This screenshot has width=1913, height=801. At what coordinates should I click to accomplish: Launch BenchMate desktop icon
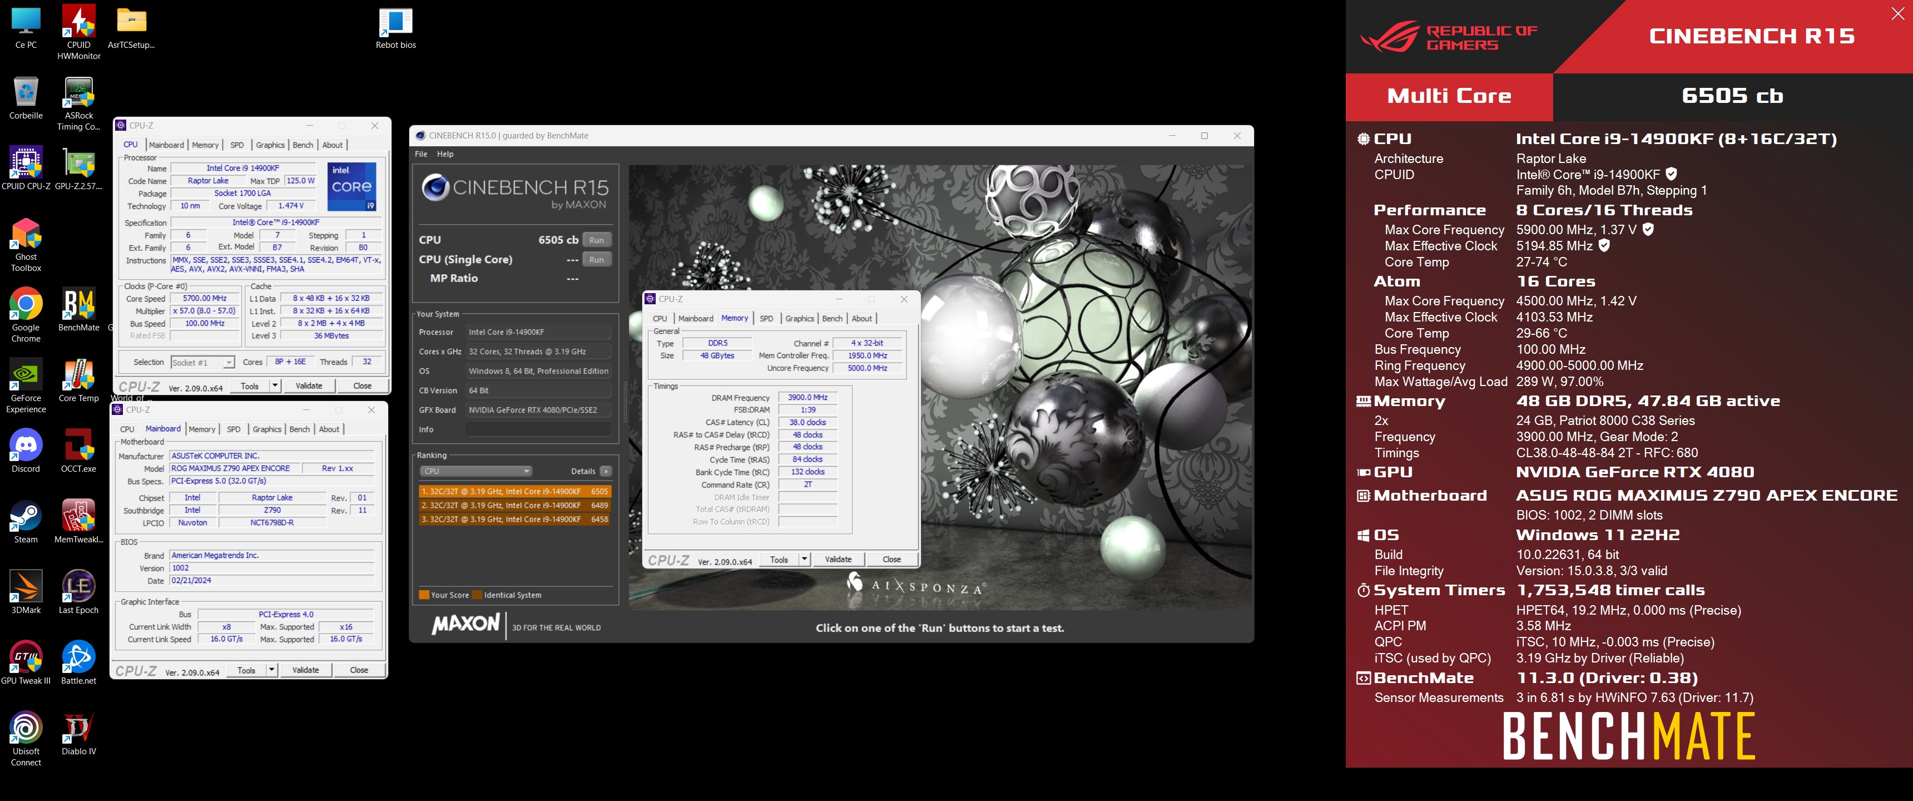[x=79, y=309]
